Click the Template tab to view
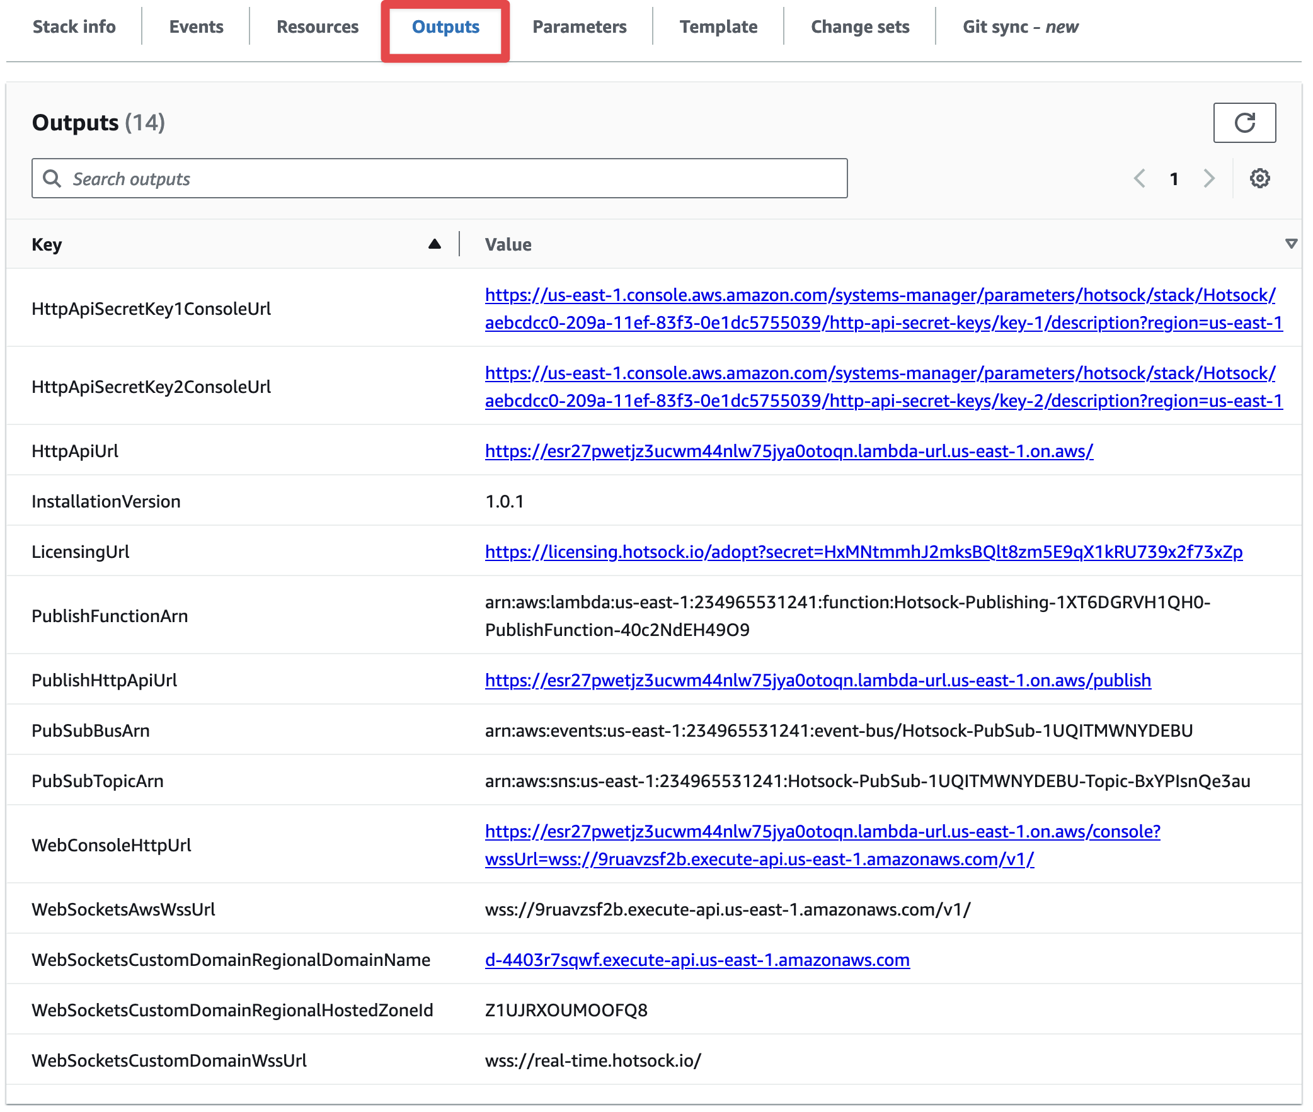 click(x=720, y=28)
